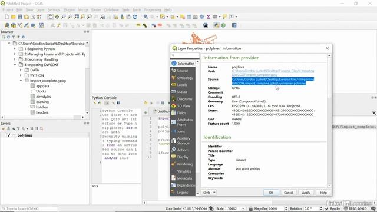
Task: Open the Diagrams tab in Layer Properties
Action: click(183, 99)
